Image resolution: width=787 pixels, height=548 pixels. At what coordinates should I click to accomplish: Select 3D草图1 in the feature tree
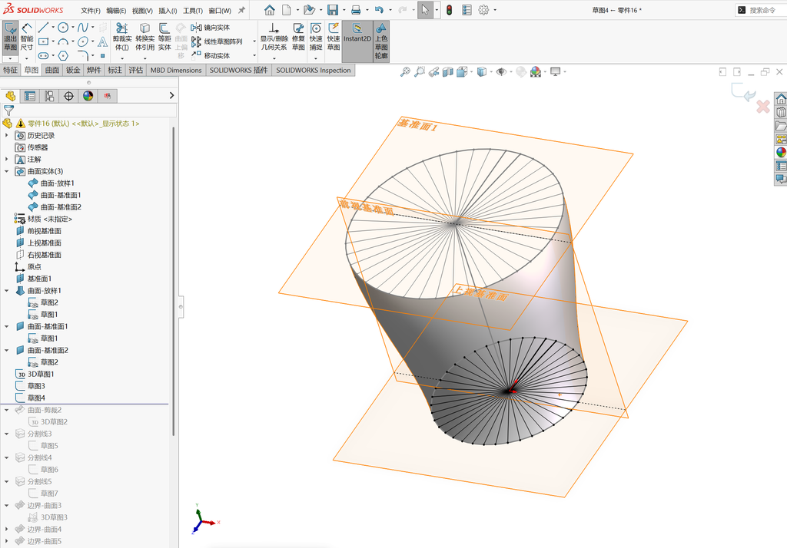coord(41,374)
